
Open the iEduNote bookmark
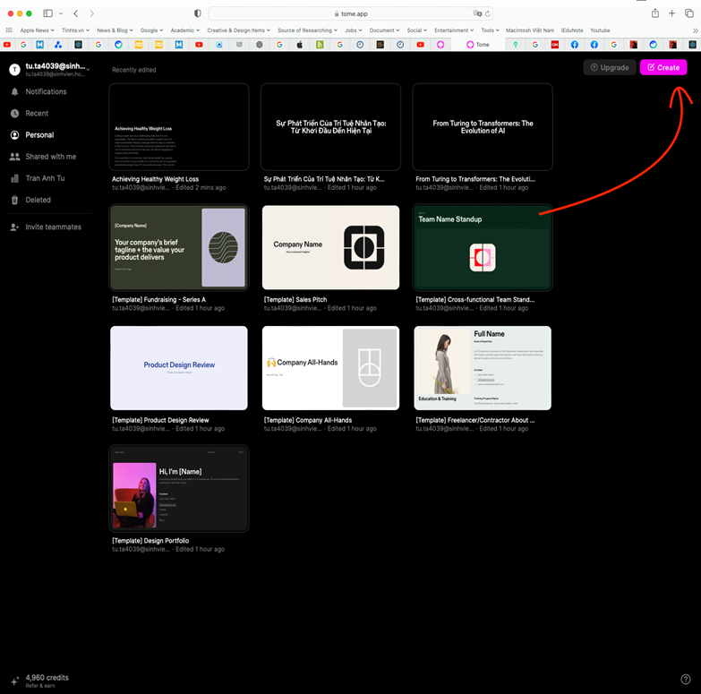(x=572, y=30)
